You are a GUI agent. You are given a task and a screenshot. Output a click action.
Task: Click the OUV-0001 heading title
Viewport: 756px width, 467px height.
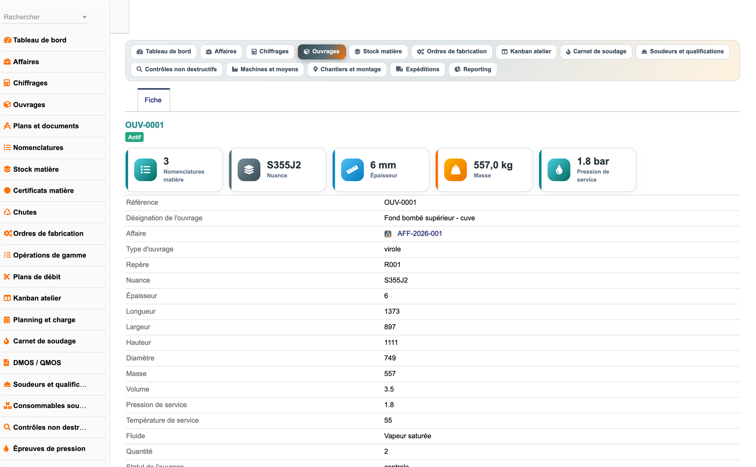pyautogui.click(x=145, y=125)
